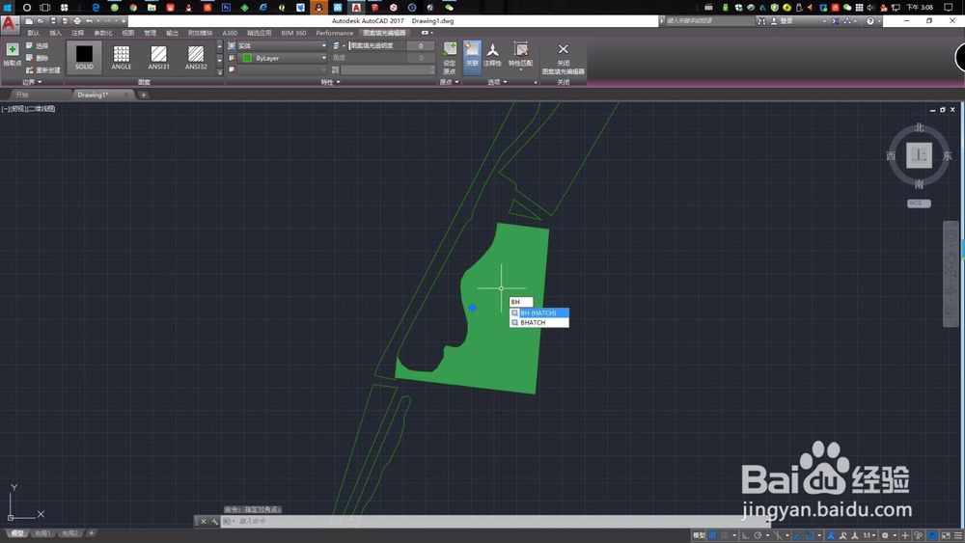Click the Plot/print icon in quick access

coord(77,21)
